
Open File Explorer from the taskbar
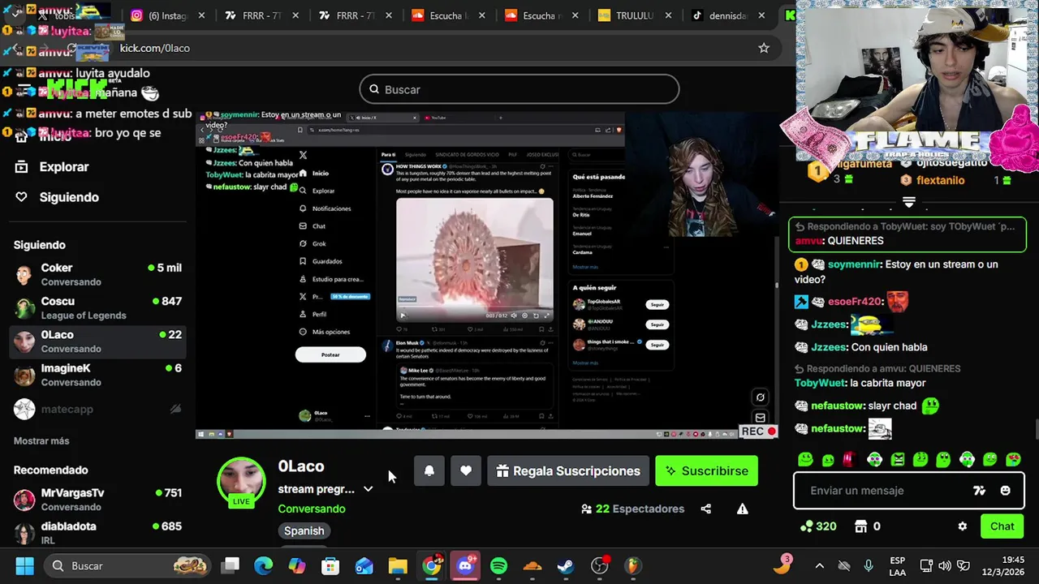pos(398,565)
